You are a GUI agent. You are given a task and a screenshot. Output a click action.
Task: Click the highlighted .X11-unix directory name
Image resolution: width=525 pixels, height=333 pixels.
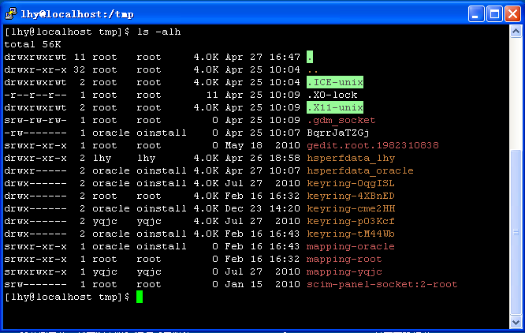(x=335, y=107)
